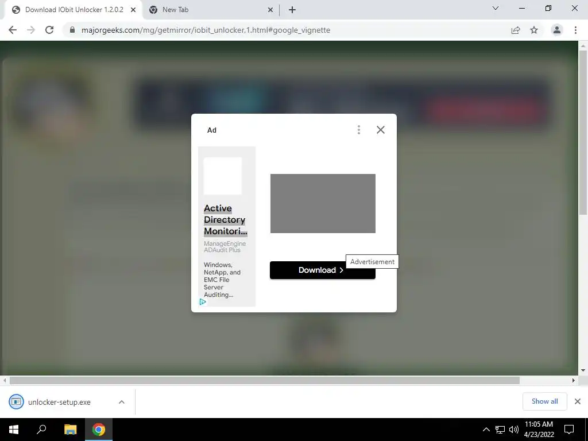Open Windows taskbar search
This screenshot has width=588, height=441.
pos(41,430)
